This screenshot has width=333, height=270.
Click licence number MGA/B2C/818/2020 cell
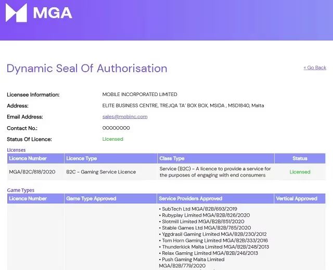(32, 172)
